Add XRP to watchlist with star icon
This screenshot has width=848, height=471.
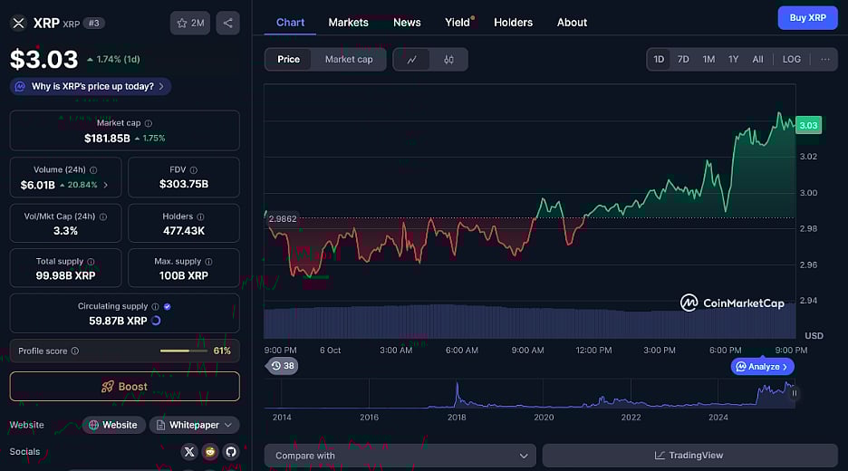[190, 24]
